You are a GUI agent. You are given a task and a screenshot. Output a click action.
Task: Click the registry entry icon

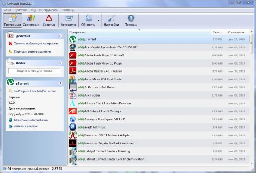(10, 126)
